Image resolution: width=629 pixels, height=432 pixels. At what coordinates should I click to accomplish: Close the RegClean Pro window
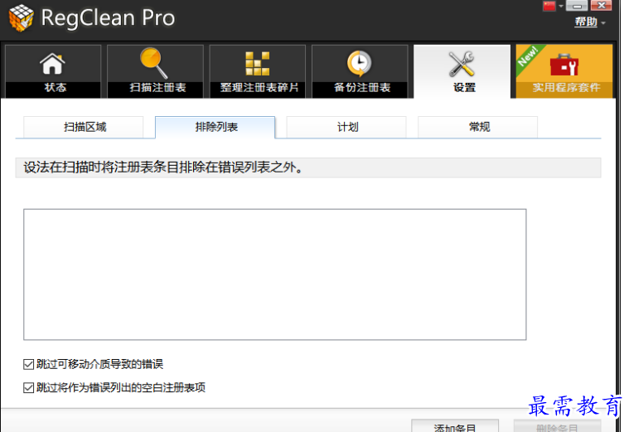pos(602,6)
